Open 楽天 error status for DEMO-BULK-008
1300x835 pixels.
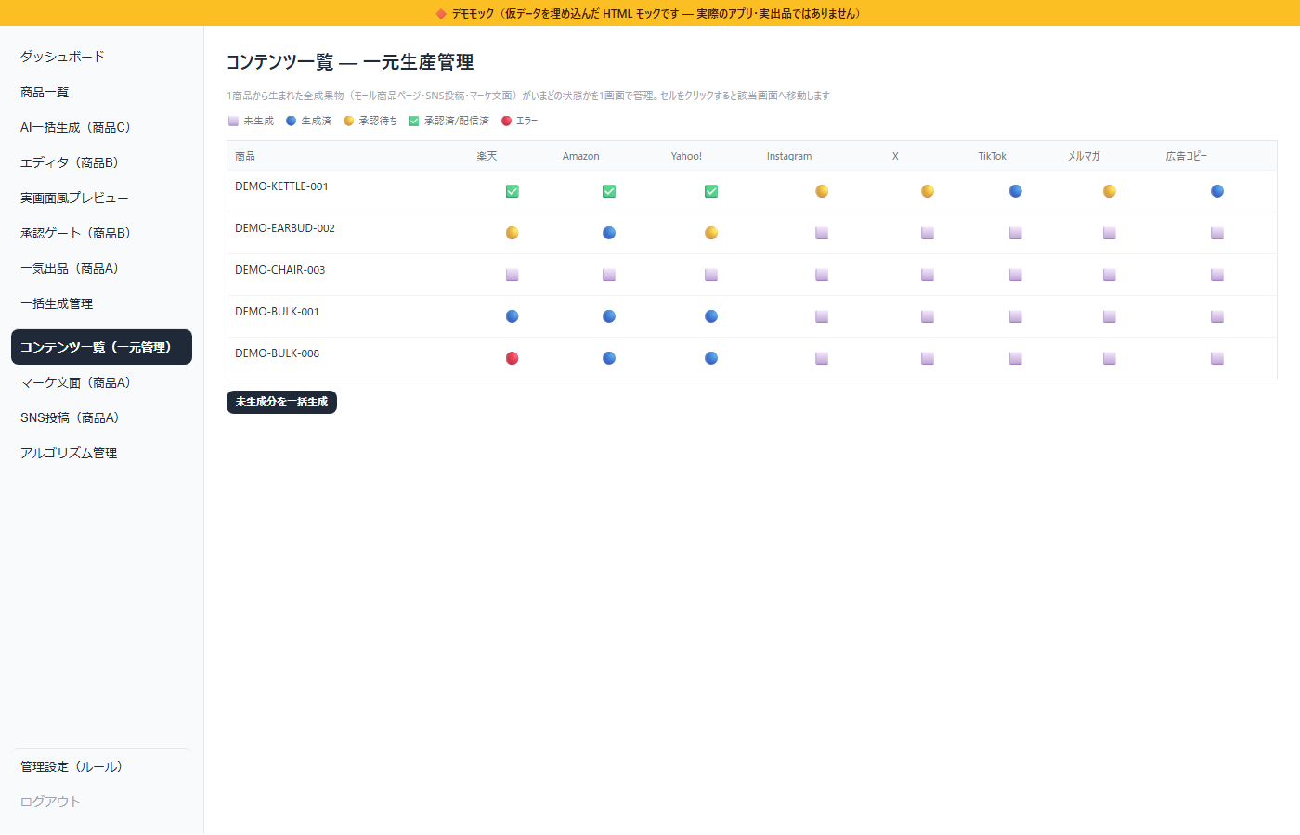point(512,358)
